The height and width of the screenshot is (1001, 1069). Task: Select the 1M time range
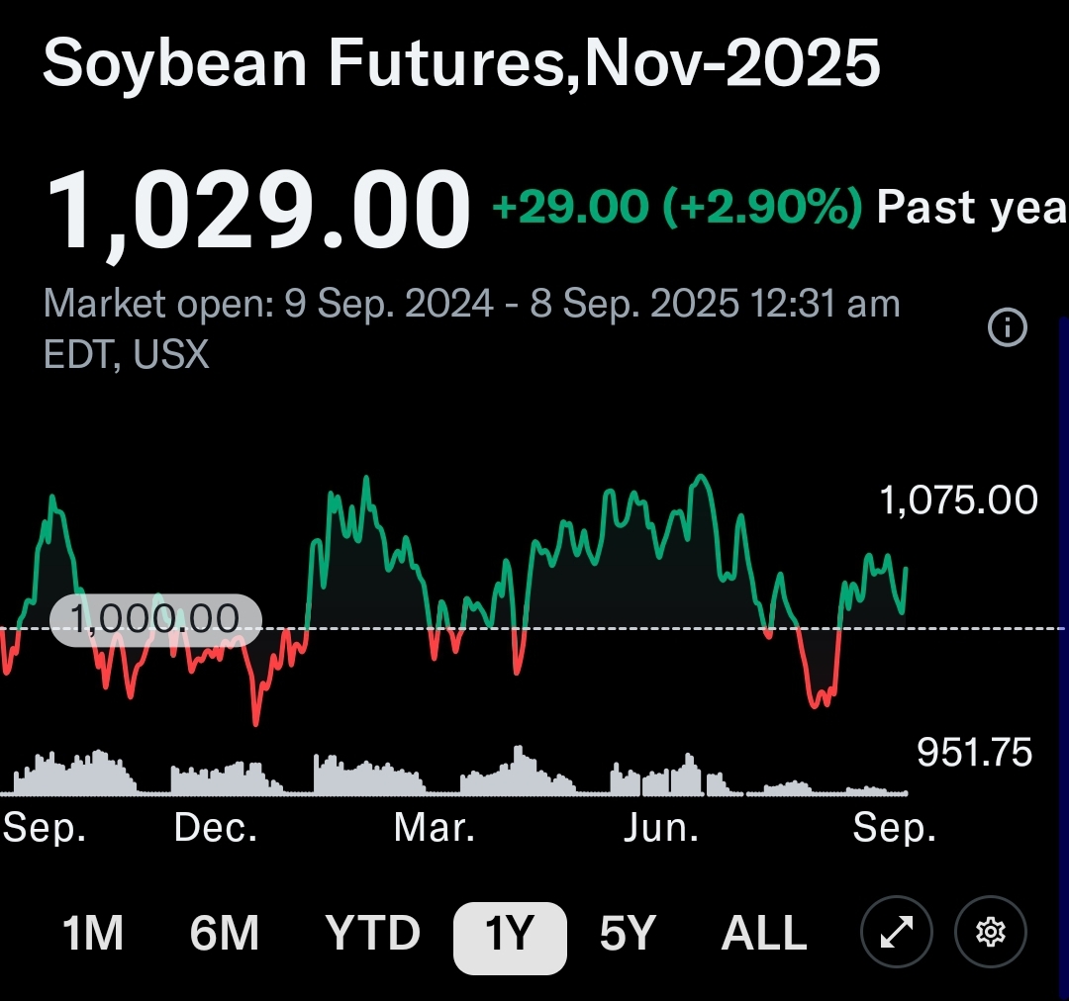click(x=93, y=933)
